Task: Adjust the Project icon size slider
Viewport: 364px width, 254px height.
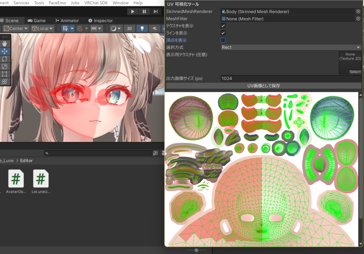Action: (x=196, y=250)
